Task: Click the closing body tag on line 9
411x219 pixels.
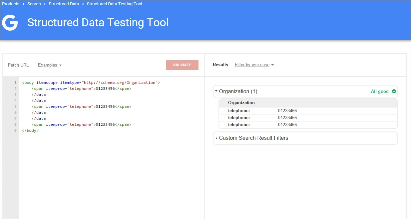Action: 30,130
